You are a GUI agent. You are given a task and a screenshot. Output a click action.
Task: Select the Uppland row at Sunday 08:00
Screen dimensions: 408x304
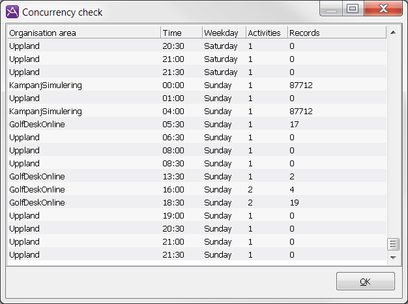(x=197, y=150)
